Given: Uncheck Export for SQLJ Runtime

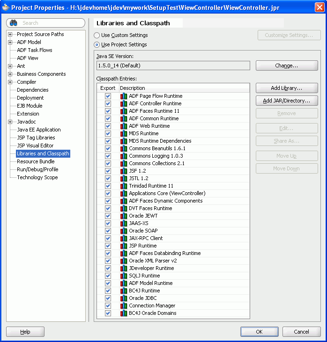Looking at the screenshot, I should tap(108, 276).
